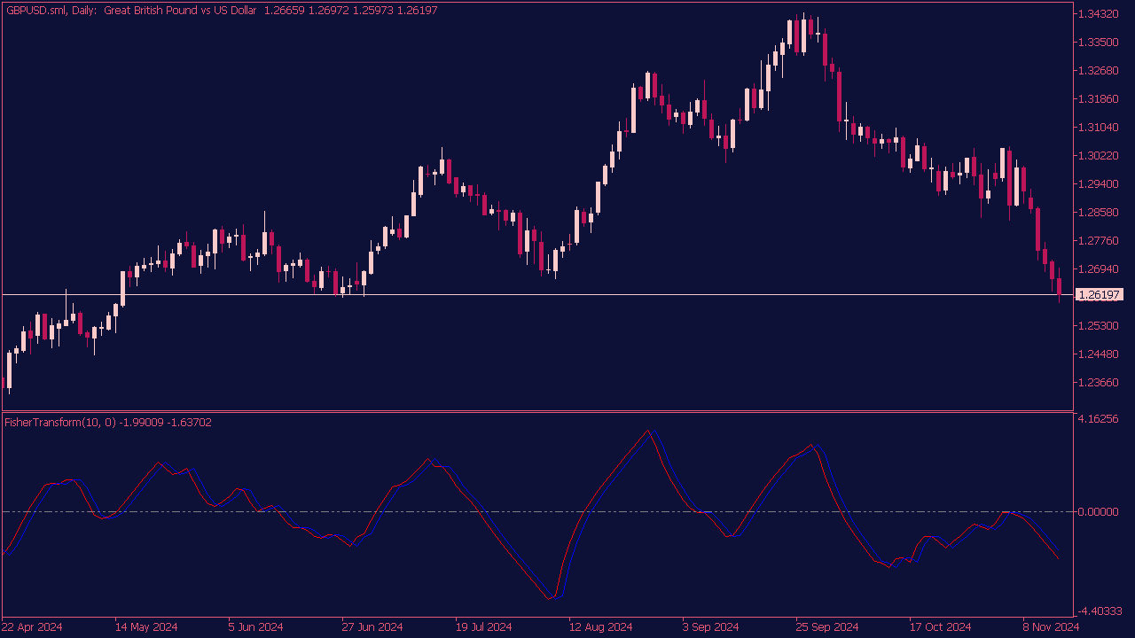
Task: Click the 25 Sep 2024 date label
Action: 827,627
